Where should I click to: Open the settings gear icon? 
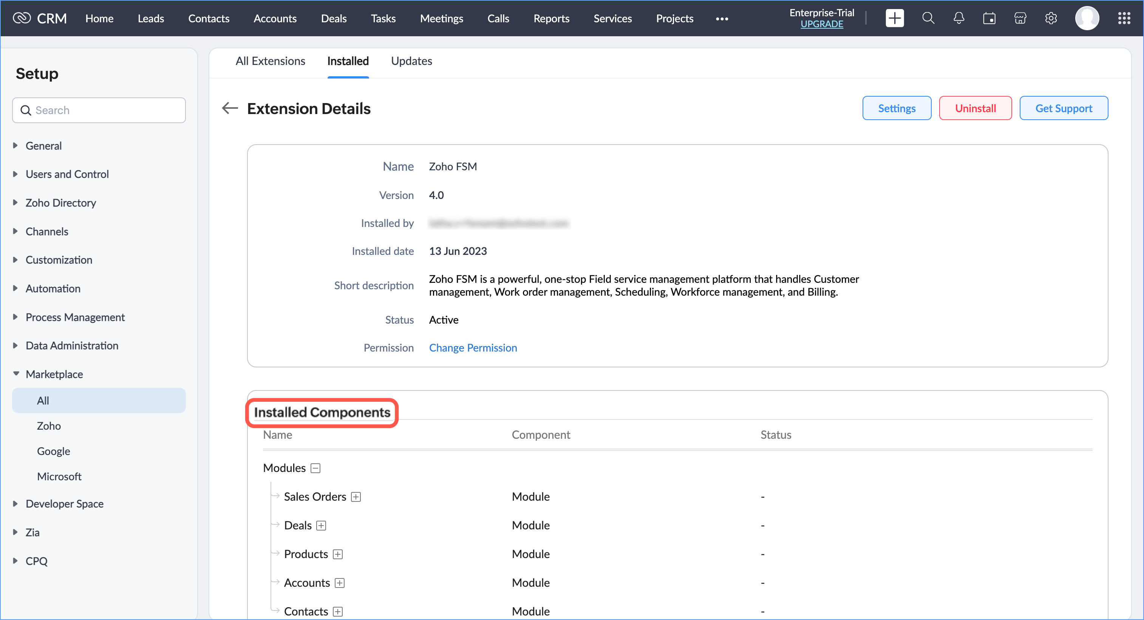1051,19
